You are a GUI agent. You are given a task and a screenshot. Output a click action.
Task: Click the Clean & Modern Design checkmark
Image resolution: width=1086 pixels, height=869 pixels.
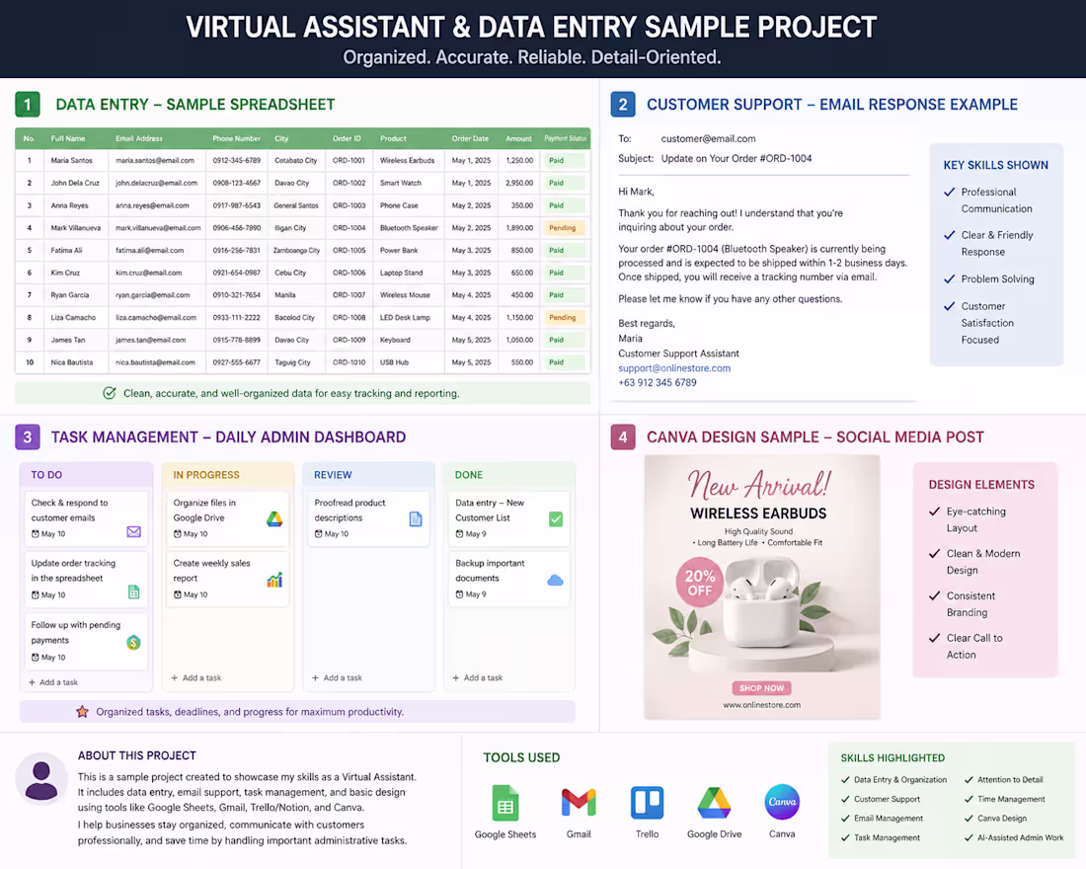click(x=934, y=553)
